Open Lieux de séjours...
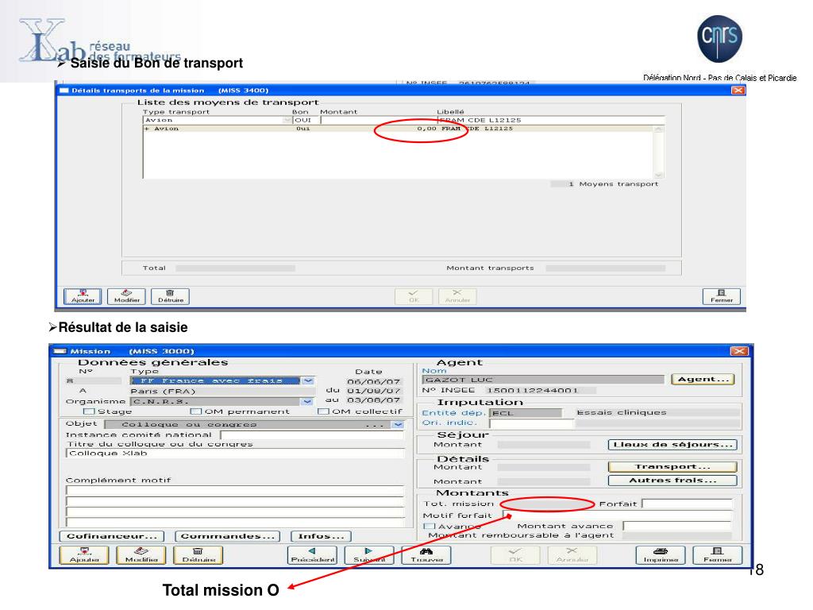 coord(672,445)
